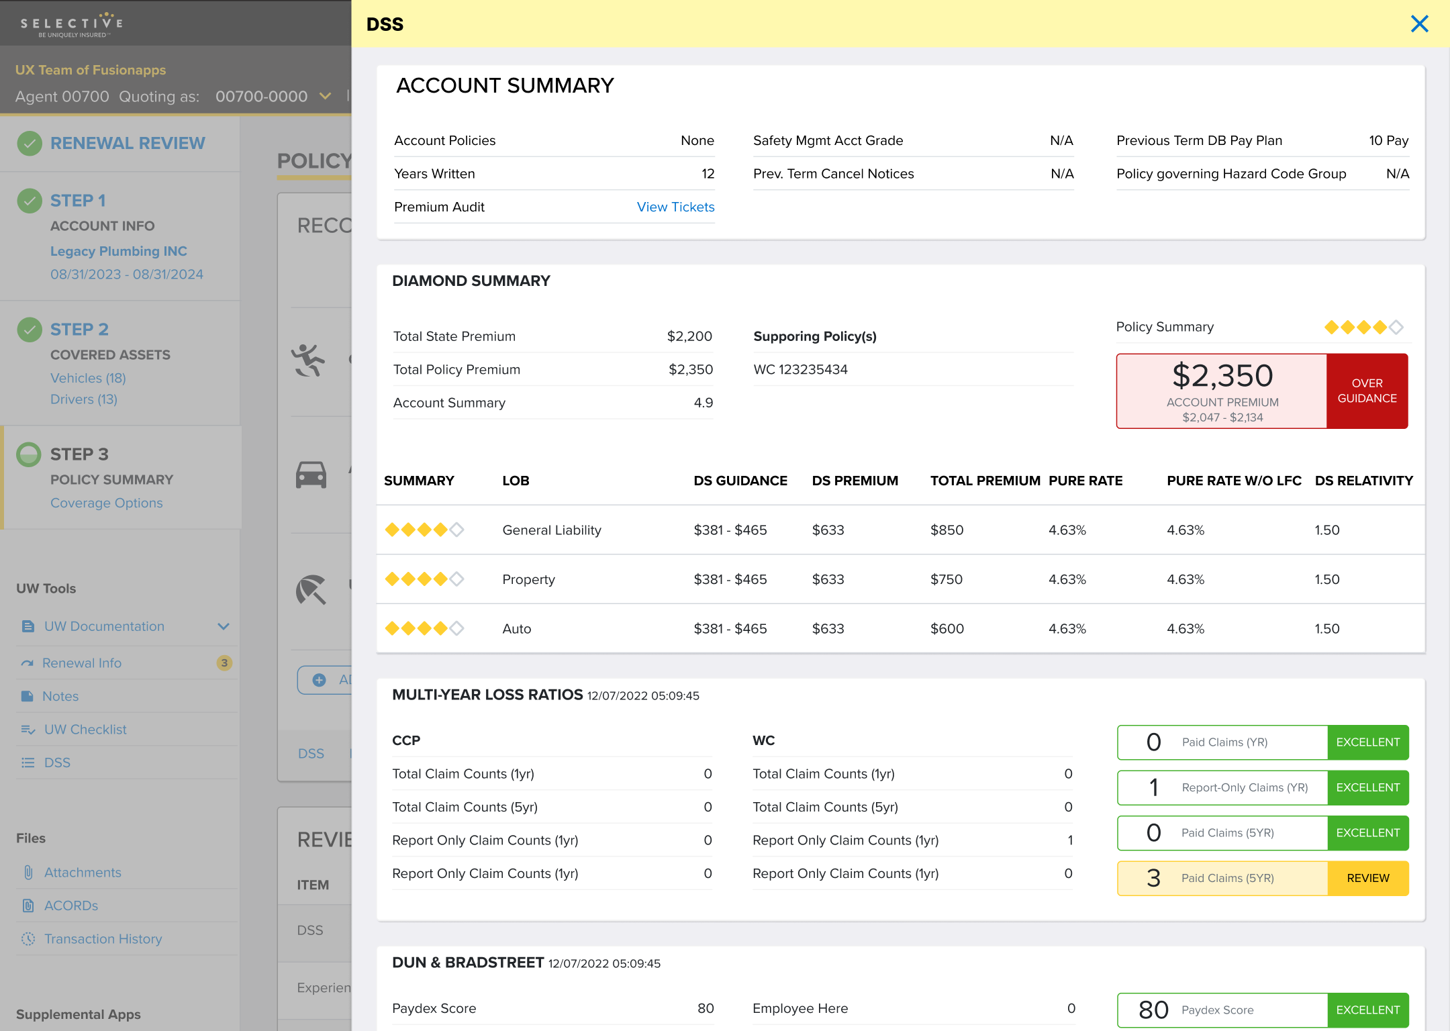Click the Step 3 half-filled progress icon
1450x1031 pixels.
(29, 454)
